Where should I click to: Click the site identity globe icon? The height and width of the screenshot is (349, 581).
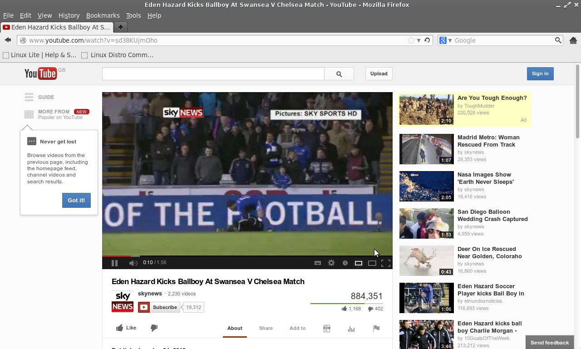(23, 40)
